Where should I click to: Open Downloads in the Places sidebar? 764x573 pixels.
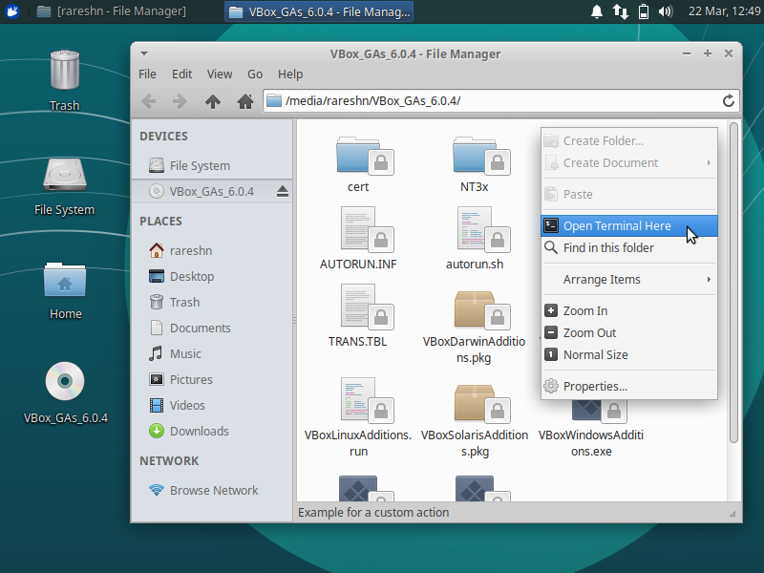[x=199, y=431]
